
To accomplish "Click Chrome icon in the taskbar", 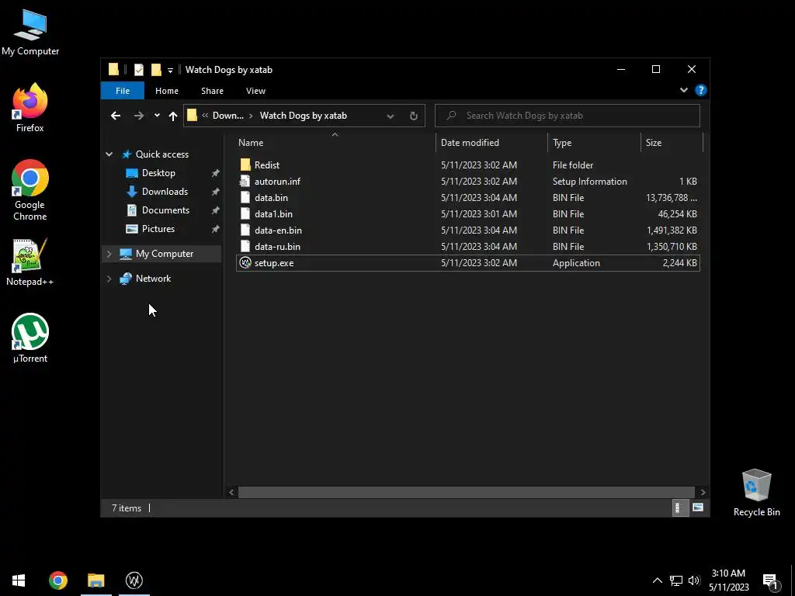I will [57, 580].
